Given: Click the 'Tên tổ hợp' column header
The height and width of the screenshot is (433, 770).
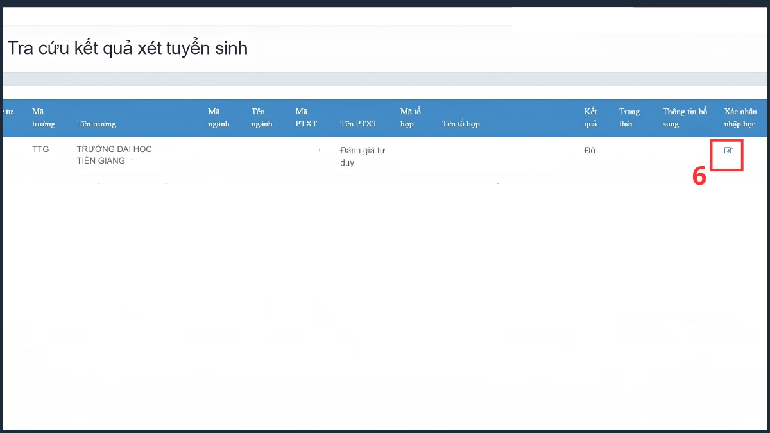Looking at the screenshot, I should coord(461,124).
